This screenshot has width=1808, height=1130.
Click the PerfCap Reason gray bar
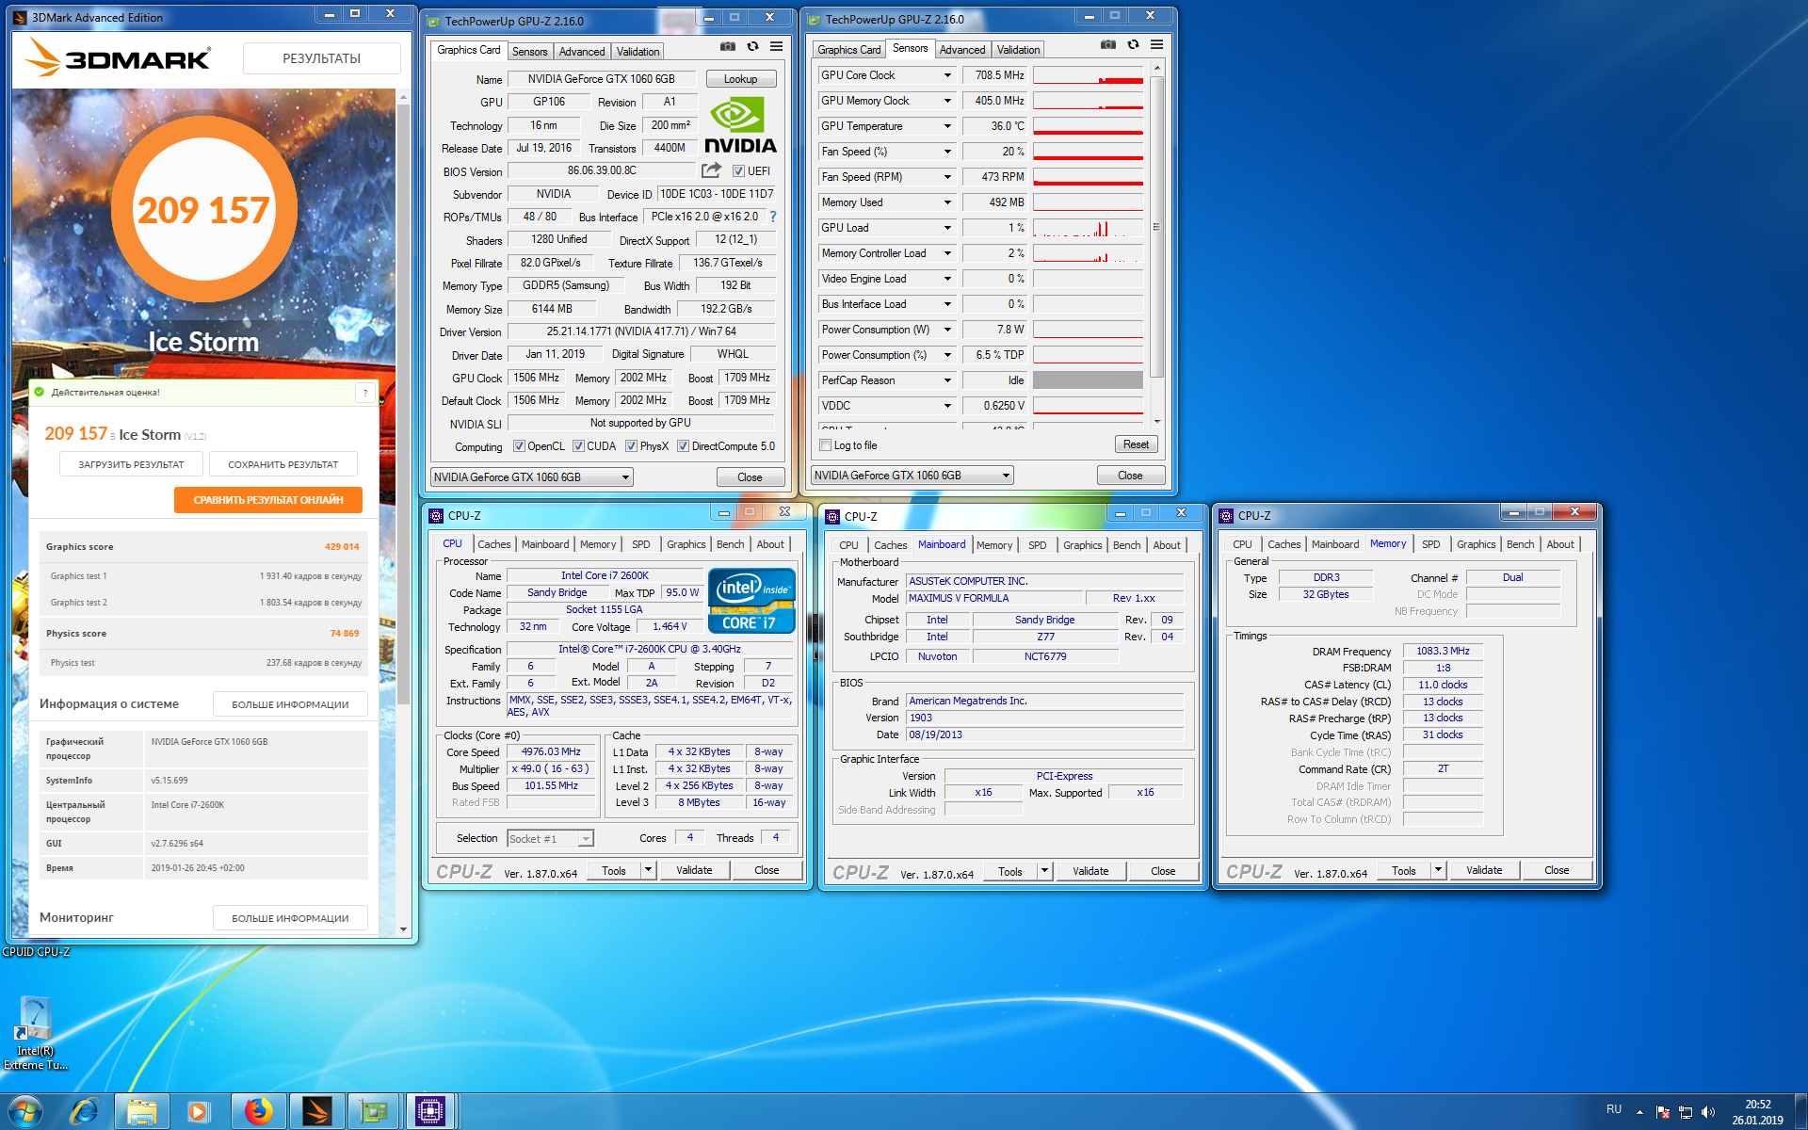[x=1088, y=380]
